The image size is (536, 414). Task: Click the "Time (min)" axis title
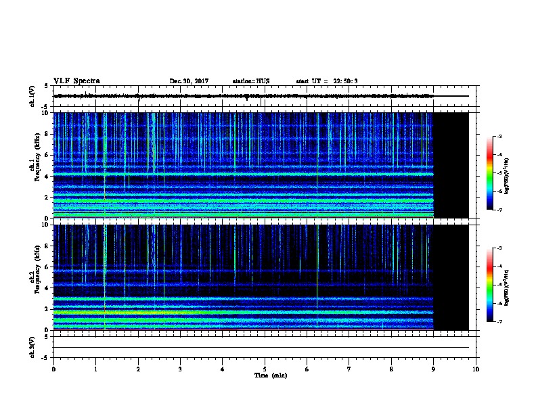(x=271, y=375)
